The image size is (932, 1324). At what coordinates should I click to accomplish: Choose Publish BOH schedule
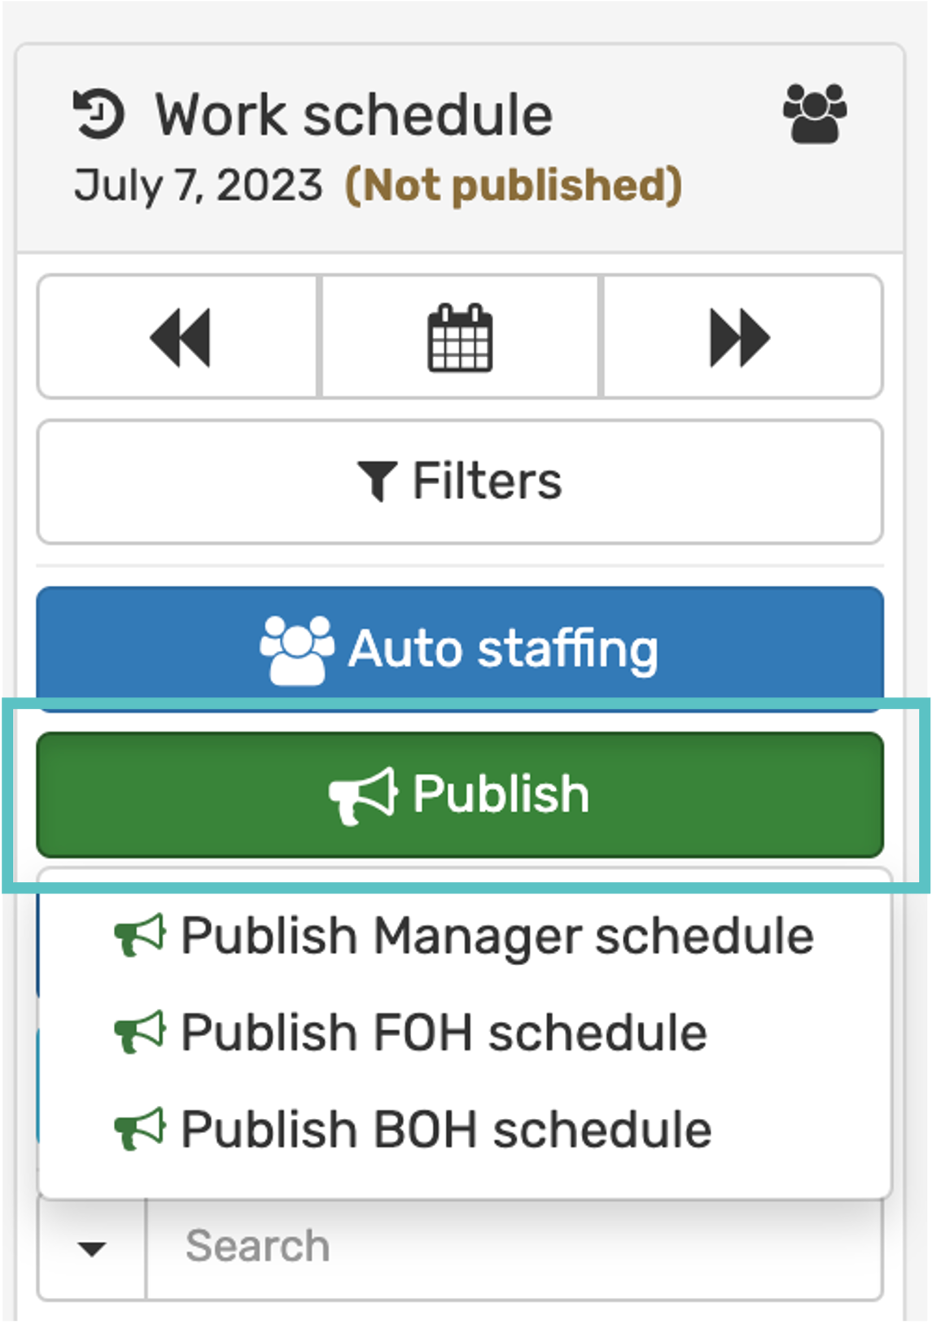pyautogui.click(x=446, y=1130)
